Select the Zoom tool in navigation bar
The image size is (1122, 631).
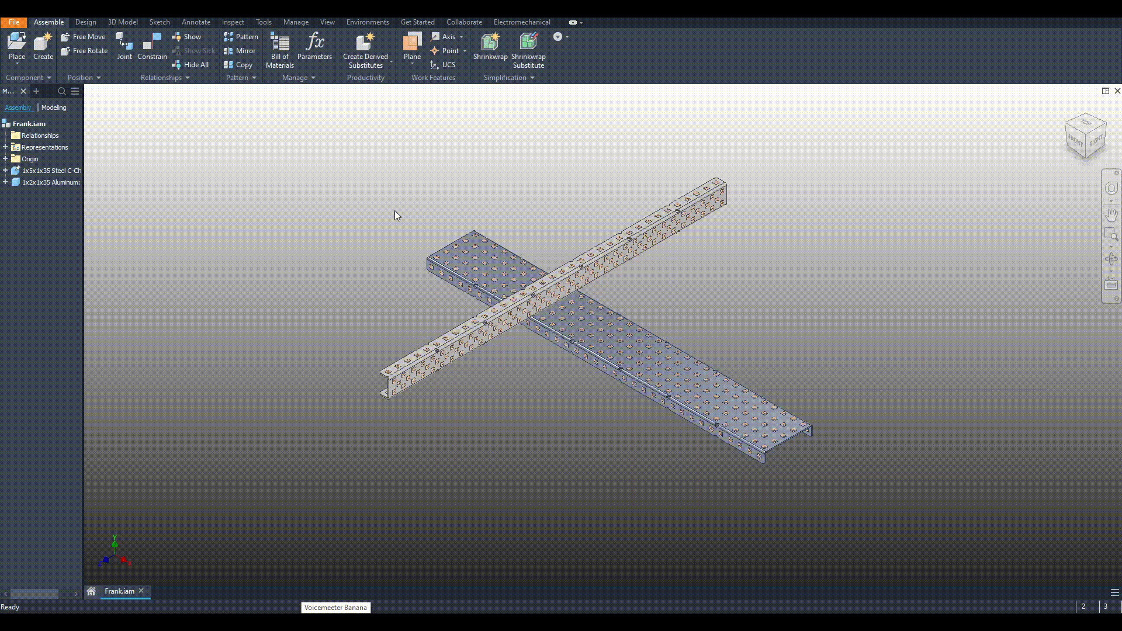(1111, 235)
